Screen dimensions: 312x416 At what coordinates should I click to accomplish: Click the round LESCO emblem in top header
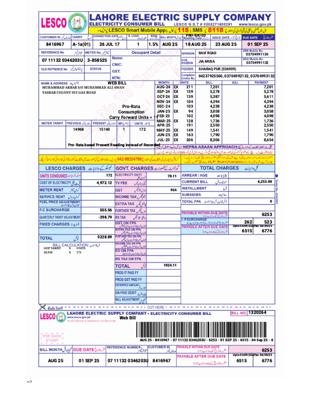[x=77, y=23]
